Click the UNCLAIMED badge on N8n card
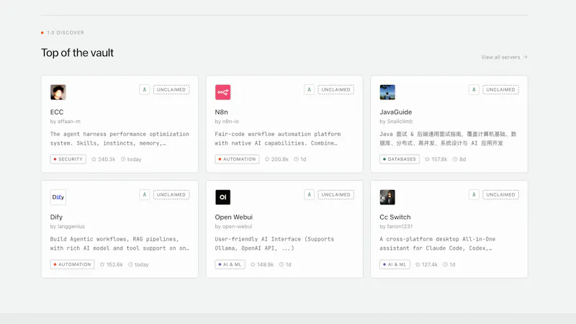576x324 pixels. 336,89
